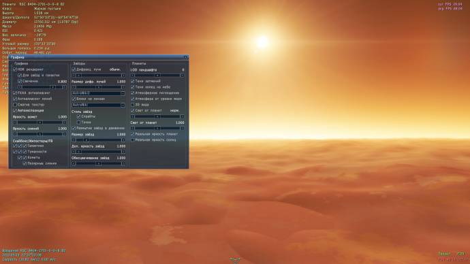The height and width of the screenshot is (264, 470).
Task: Select the Точки star style option
Action: click(79, 122)
